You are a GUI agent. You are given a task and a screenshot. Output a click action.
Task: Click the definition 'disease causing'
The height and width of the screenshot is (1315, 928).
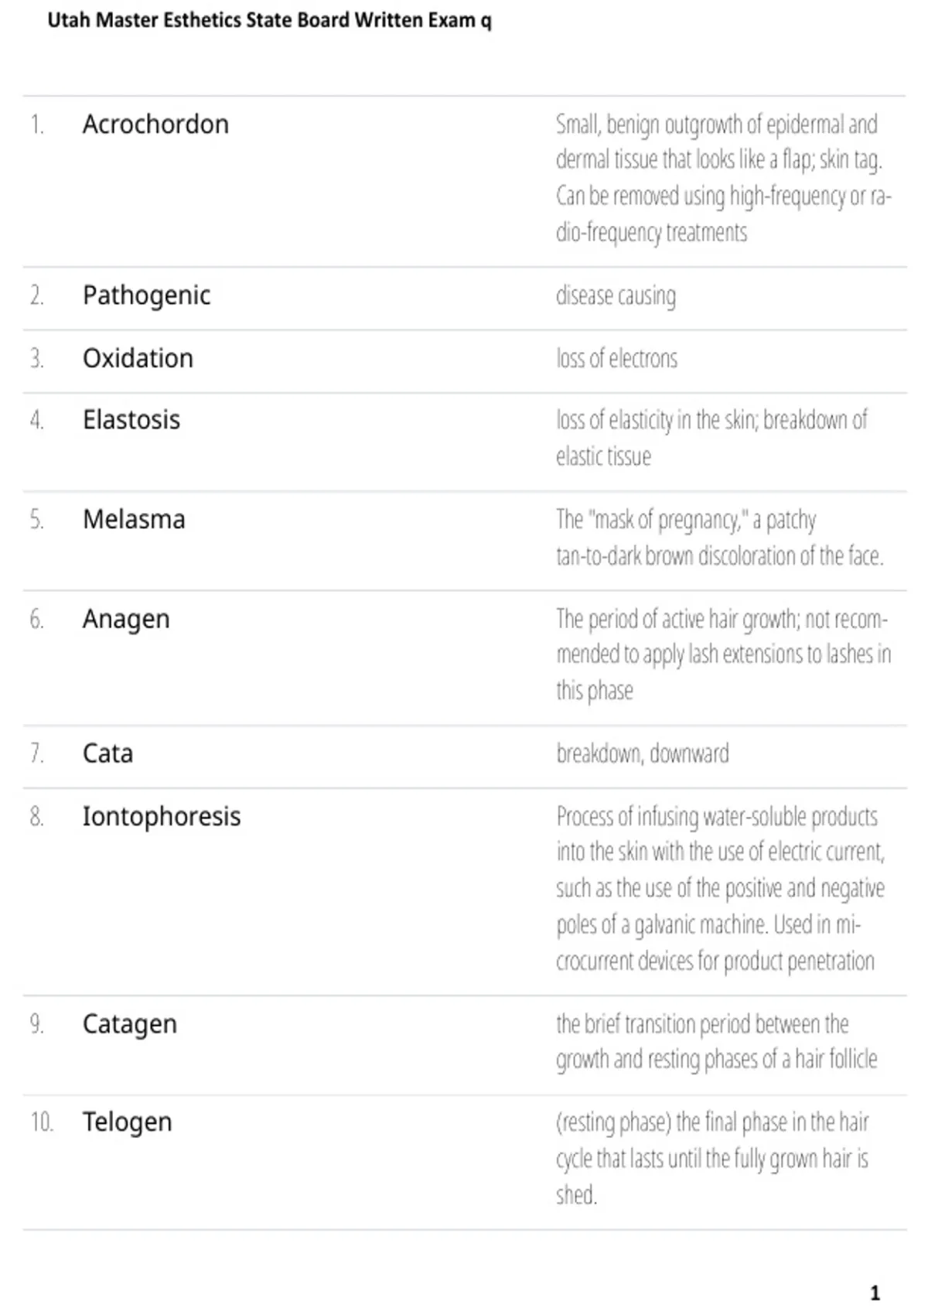(x=616, y=296)
